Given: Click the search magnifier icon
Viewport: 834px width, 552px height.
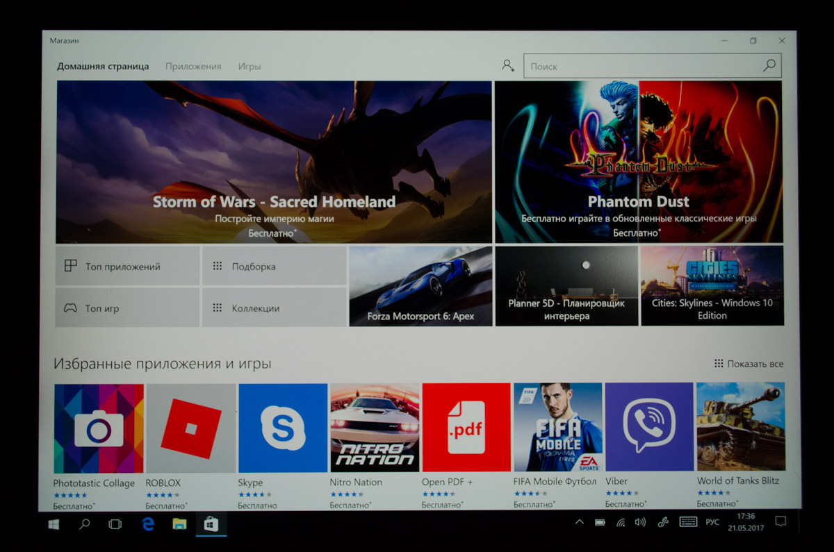Looking at the screenshot, I should pos(769,66).
